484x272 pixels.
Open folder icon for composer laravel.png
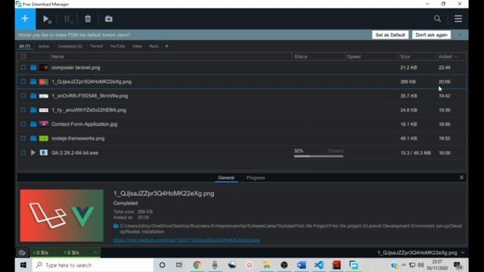point(33,67)
